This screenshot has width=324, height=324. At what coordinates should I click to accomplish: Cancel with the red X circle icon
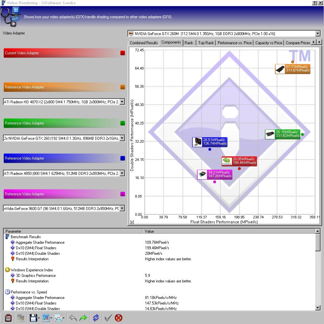[x=119, y=318]
